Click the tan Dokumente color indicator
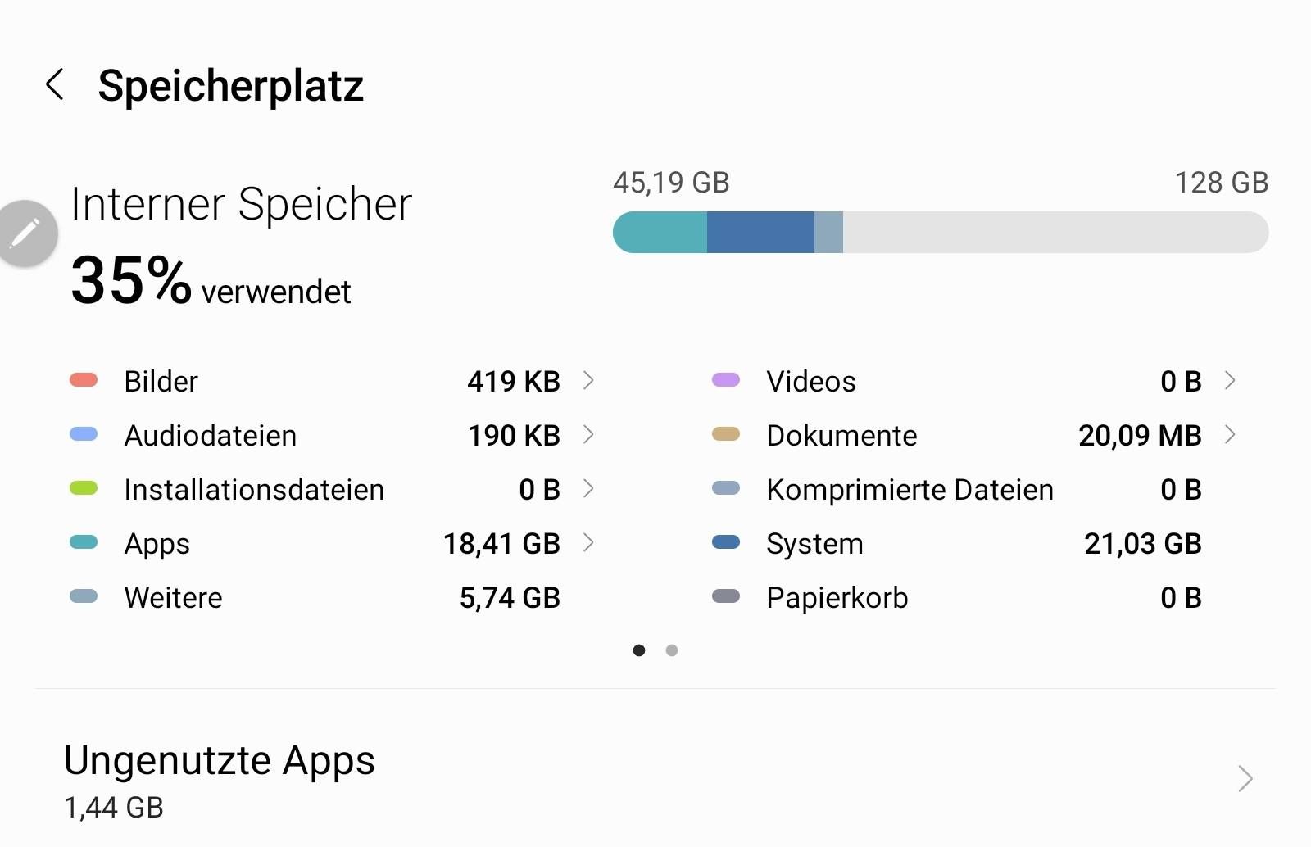 point(726,434)
